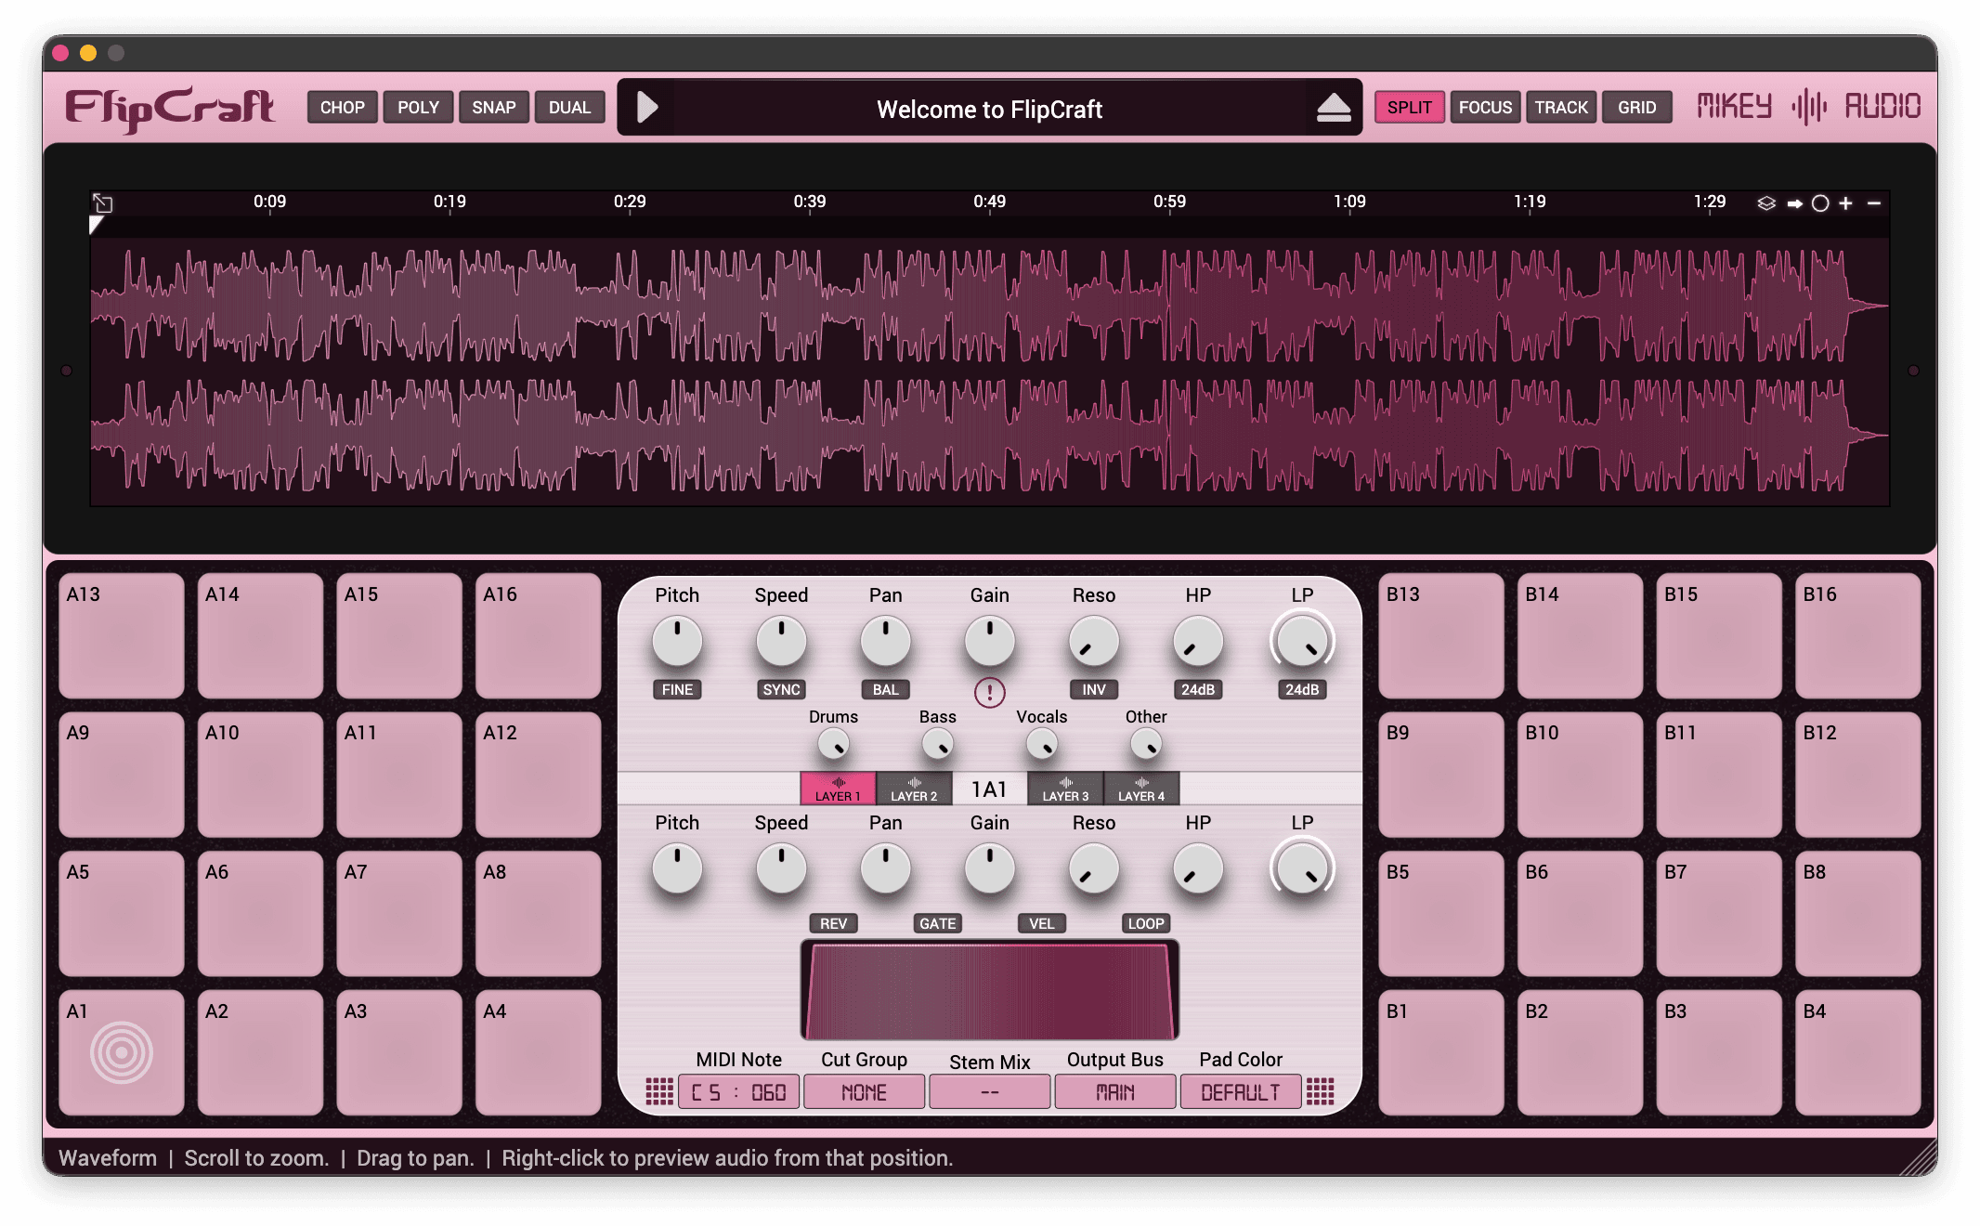Click the eject/load sample icon
The width and height of the screenshot is (1980, 1226).
tap(1334, 108)
